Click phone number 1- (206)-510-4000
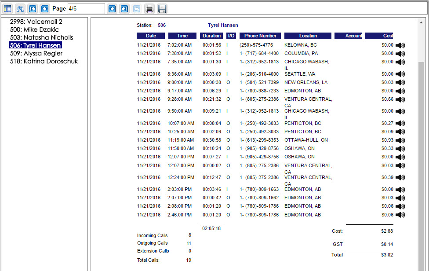429x271 pixels. point(259,74)
